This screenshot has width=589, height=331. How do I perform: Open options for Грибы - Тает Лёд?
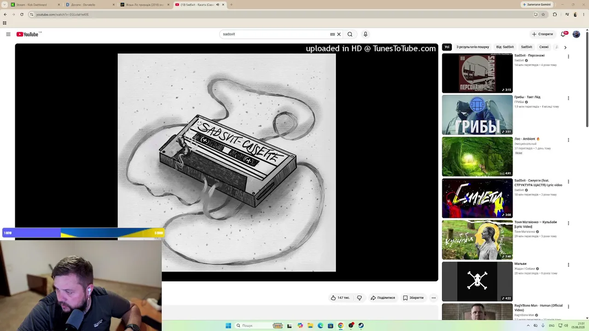tap(568, 98)
